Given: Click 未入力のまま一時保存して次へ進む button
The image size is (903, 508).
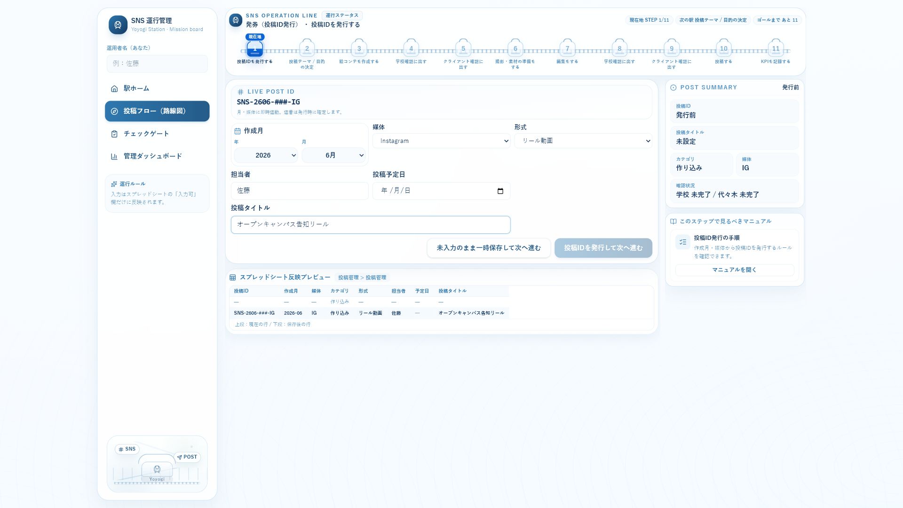Looking at the screenshot, I should click(489, 248).
